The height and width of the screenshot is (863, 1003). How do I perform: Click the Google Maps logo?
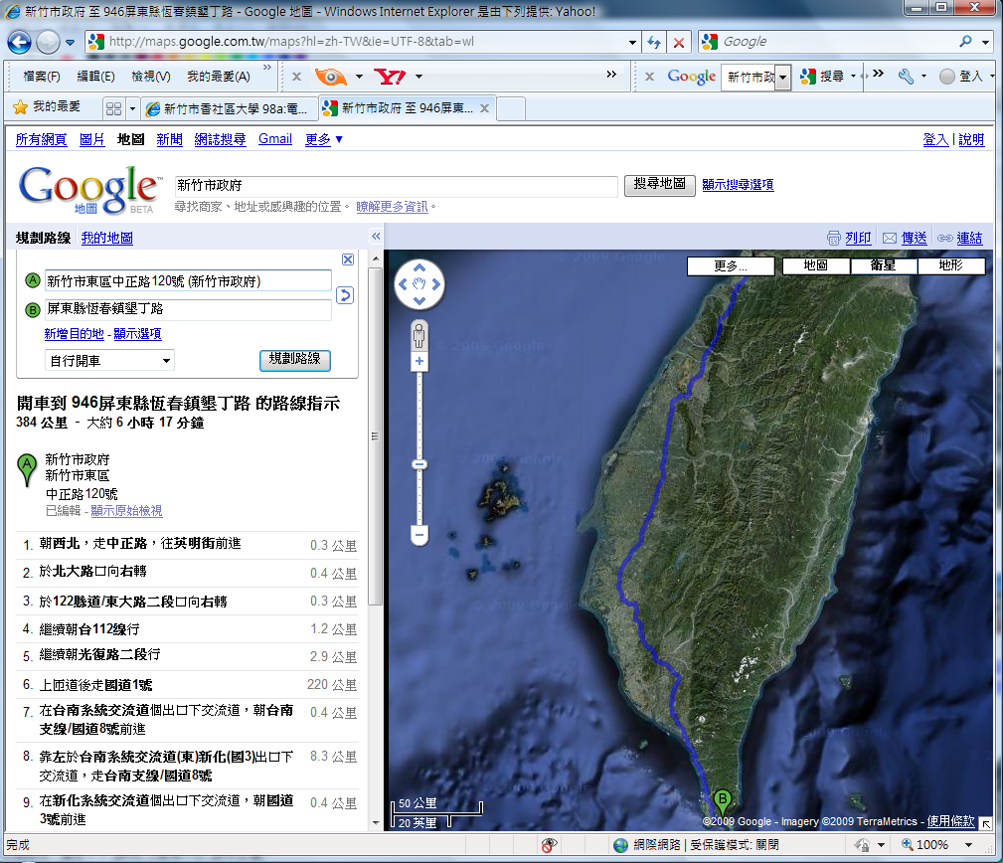coord(88,189)
